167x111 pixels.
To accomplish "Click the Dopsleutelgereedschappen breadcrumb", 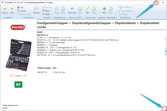I will click(x=91, y=23).
